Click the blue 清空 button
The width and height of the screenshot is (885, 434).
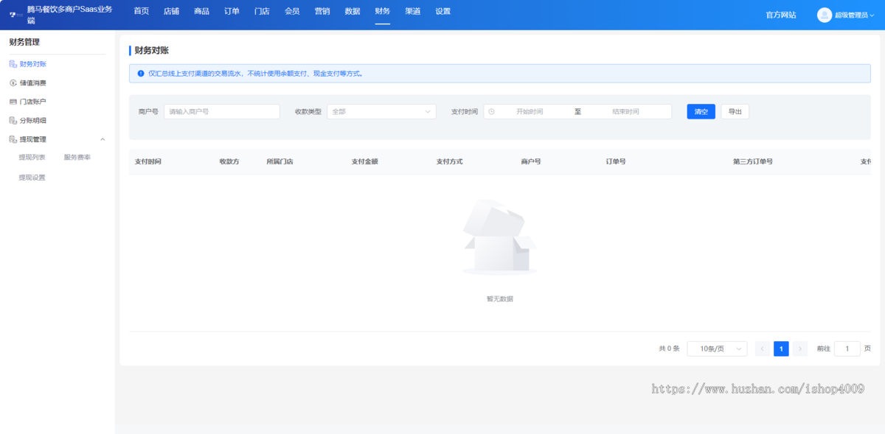click(701, 111)
